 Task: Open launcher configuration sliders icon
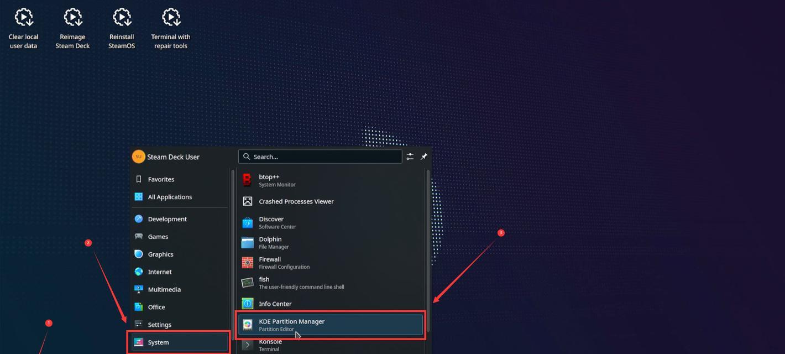(410, 157)
